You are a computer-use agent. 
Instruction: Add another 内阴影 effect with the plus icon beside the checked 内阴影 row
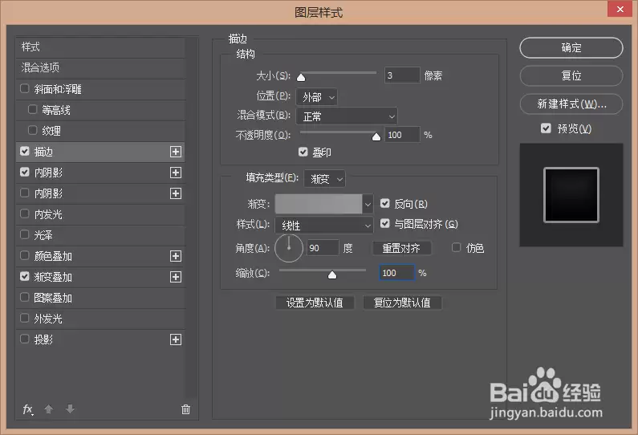pos(176,173)
